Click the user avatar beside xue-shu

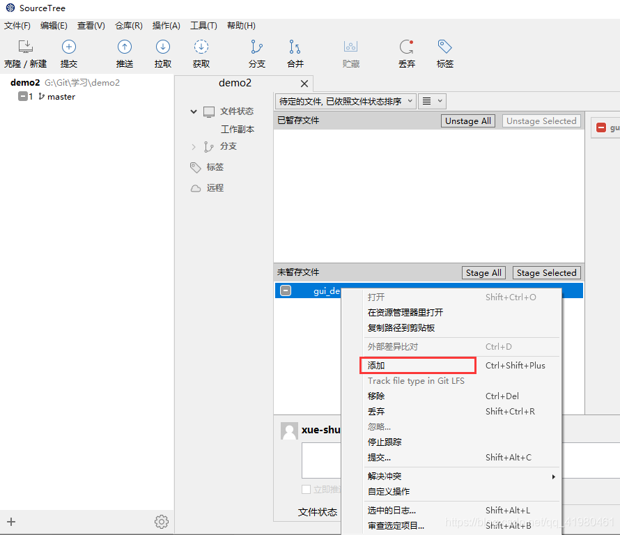tap(289, 431)
